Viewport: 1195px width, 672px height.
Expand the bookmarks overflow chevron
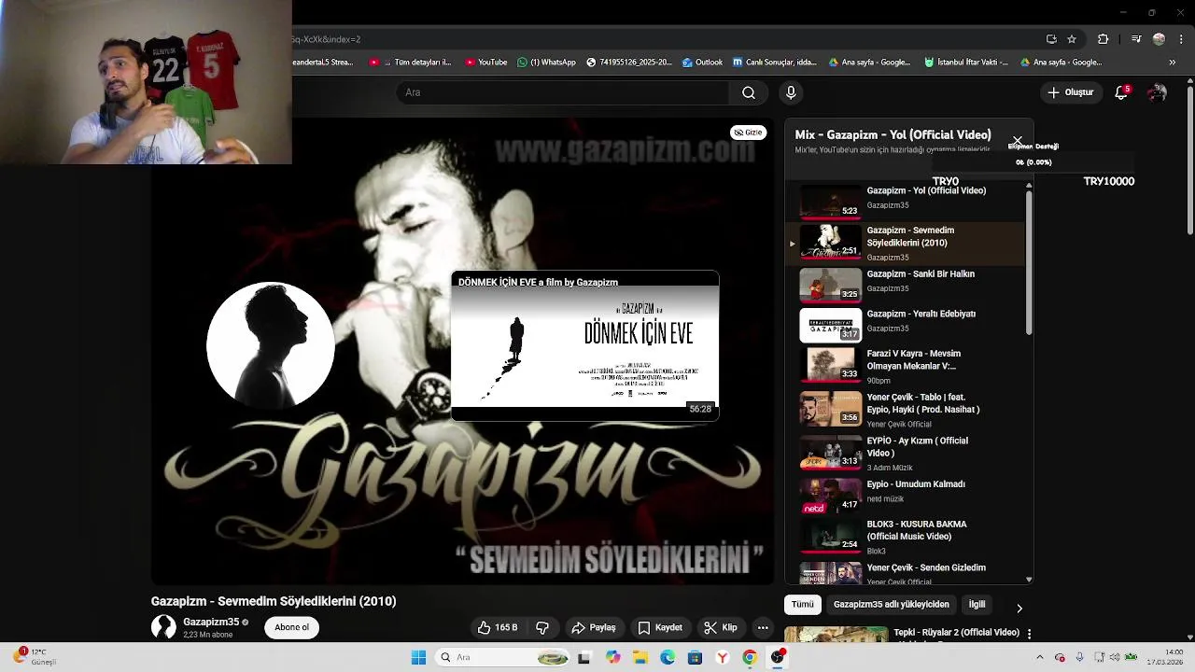coord(1173,63)
